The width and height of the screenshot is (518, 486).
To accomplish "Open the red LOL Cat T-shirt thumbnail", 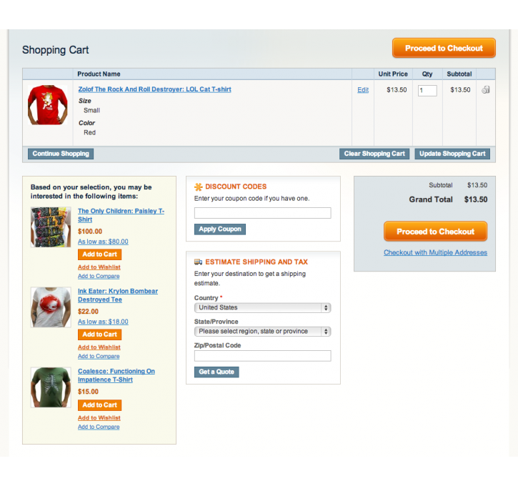I will click(48, 105).
